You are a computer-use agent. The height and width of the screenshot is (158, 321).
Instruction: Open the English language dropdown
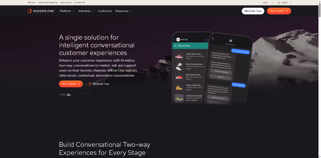click(284, 3)
